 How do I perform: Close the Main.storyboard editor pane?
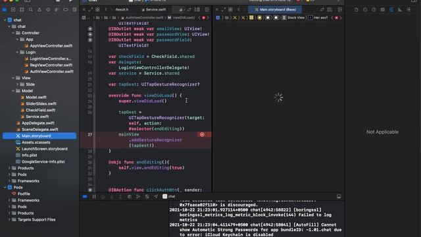(217, 10)
